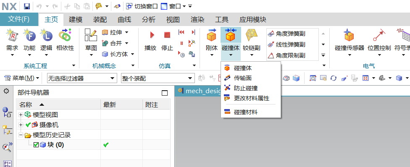The image size is (410, 167).
Task: Select 碰撞材料 from the dropdown menu
Action: click(251, 112)
